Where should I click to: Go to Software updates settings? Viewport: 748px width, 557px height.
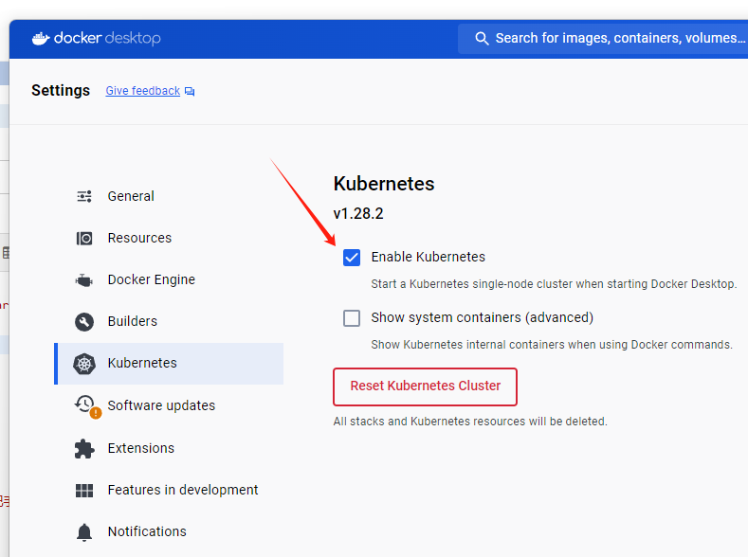tap(161, 405)
